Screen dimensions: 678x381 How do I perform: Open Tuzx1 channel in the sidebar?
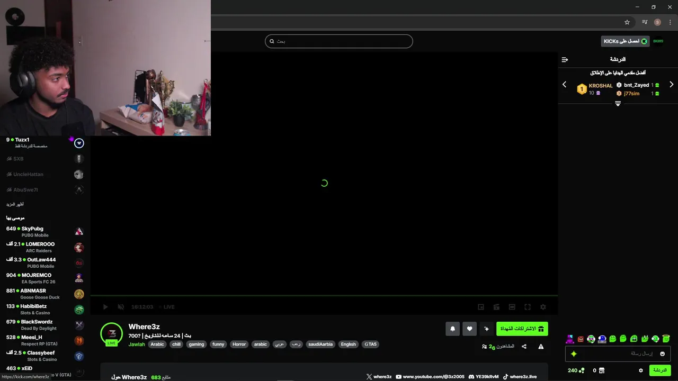[x=45, y=142]
